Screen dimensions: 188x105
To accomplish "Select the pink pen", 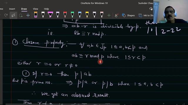I will click(102, 15).
